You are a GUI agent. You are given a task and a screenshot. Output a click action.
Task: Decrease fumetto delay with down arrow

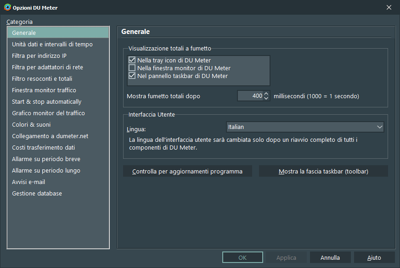[266, 98]
